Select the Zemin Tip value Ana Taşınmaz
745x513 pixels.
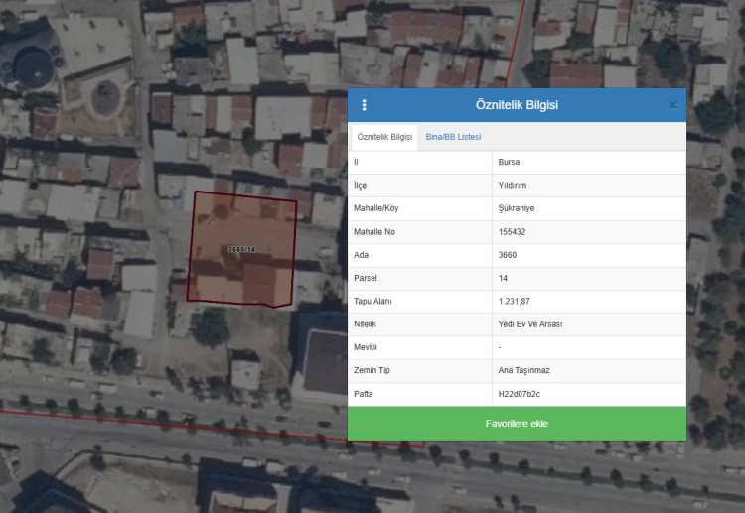point(524,371)
